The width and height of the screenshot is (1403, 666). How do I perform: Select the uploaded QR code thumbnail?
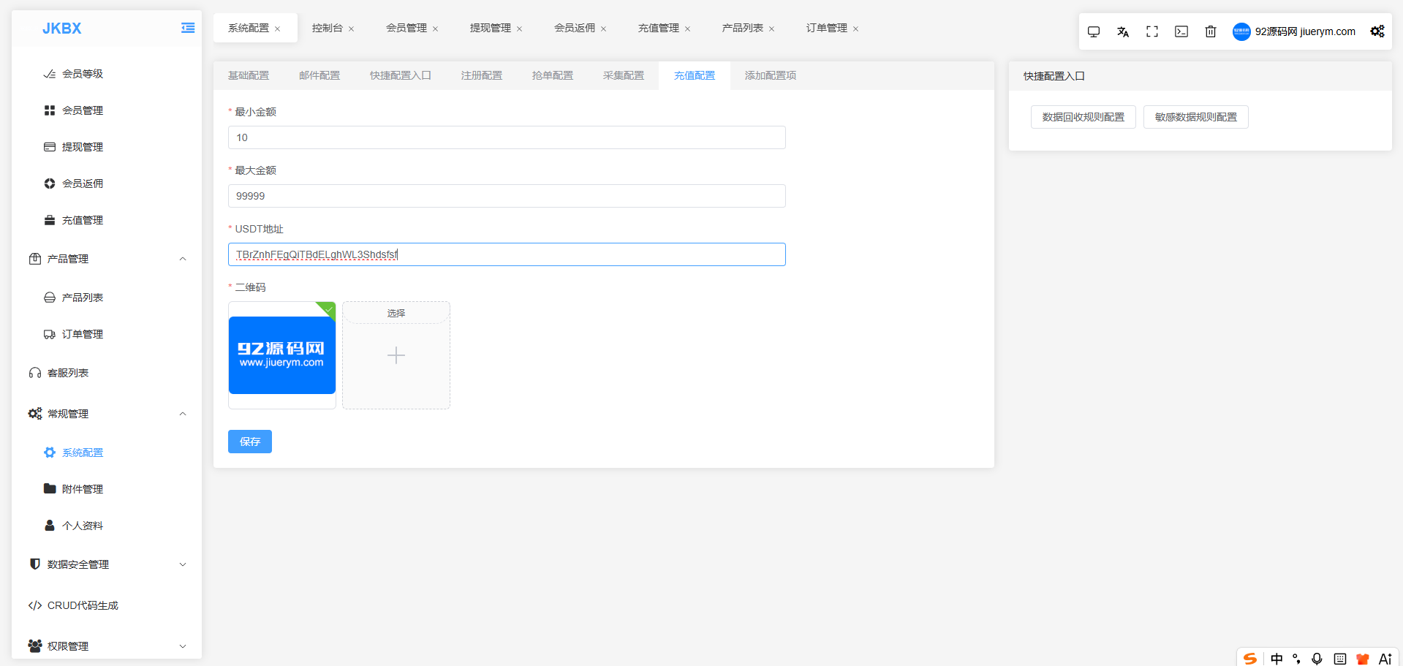[x=282, y=355]
